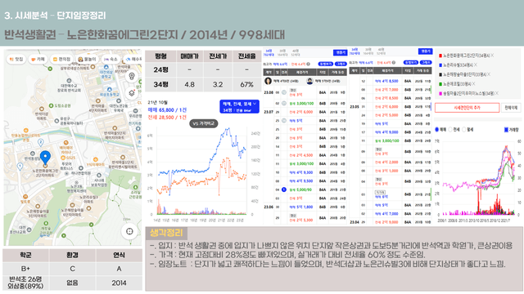Click the 전체삭제 button

coord(511,108)
